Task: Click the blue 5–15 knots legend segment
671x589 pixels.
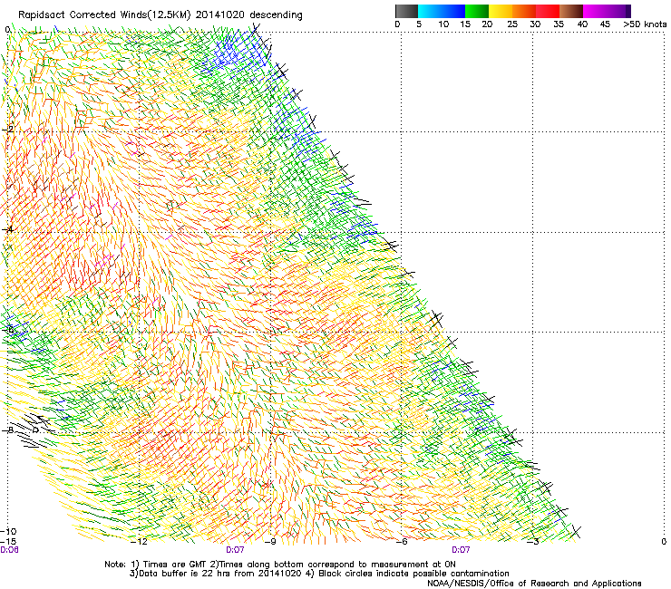Action: 442,11
